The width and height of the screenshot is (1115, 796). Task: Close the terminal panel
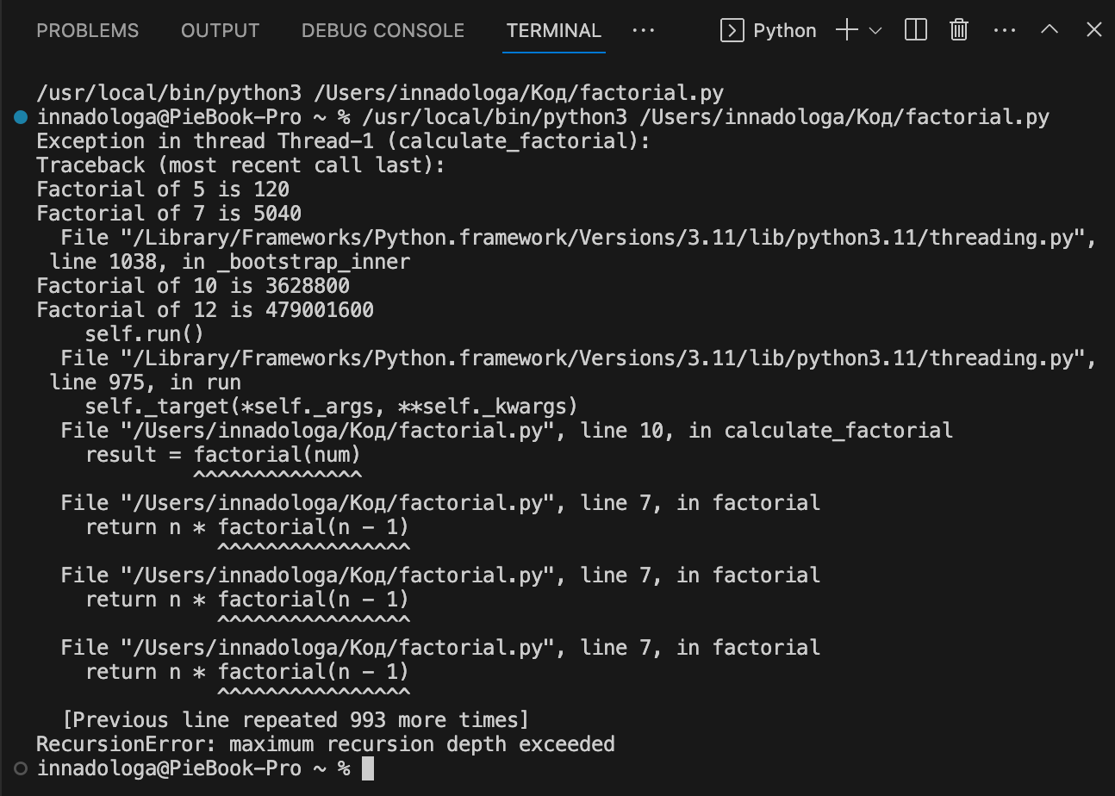click(x=1094, y=30)
